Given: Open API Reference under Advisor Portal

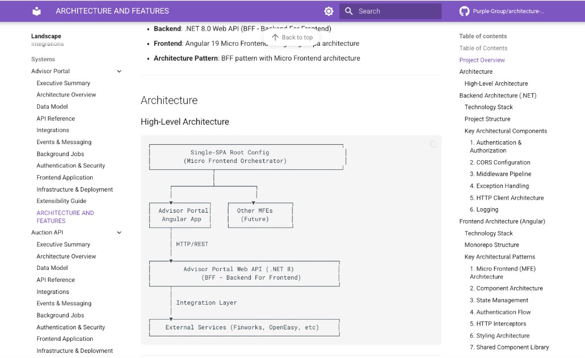Looking at the screenshot, I should tap(55, 118).
